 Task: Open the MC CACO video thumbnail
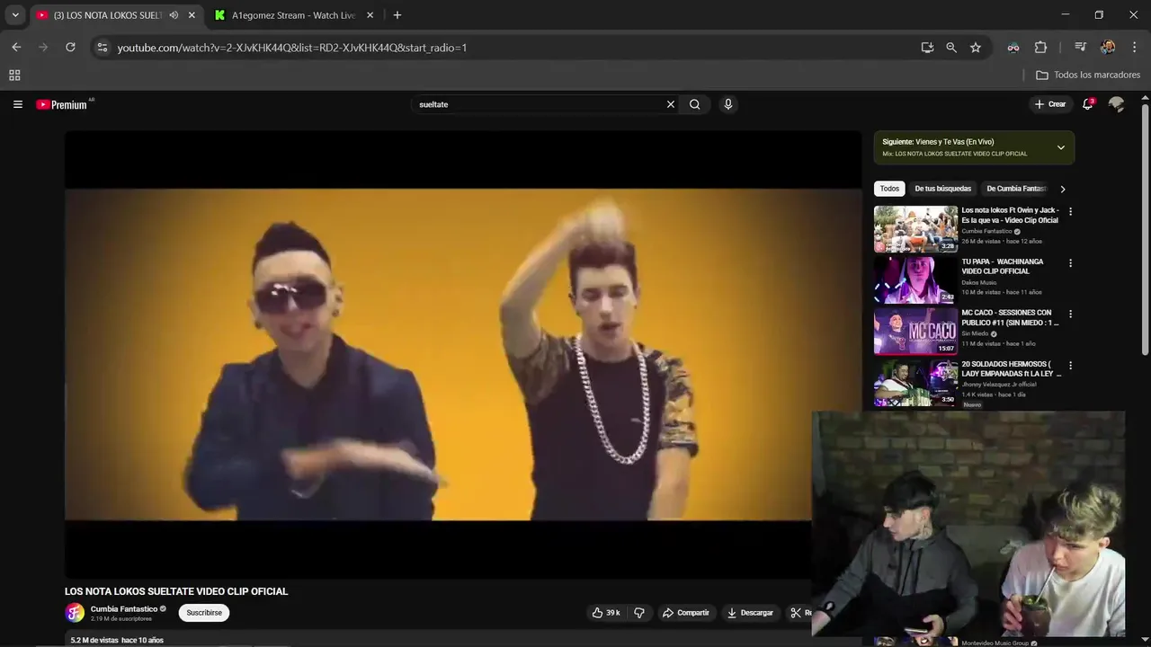click(915, 332)
